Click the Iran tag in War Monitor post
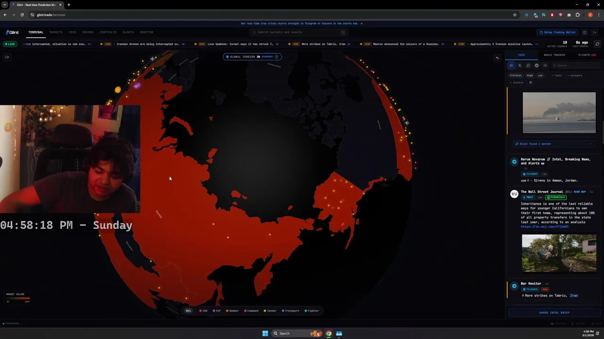 click(574, 296)
